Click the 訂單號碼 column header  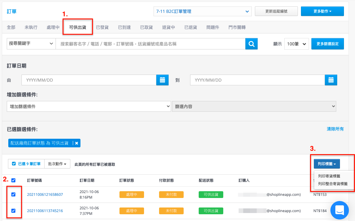coord(34,180)
